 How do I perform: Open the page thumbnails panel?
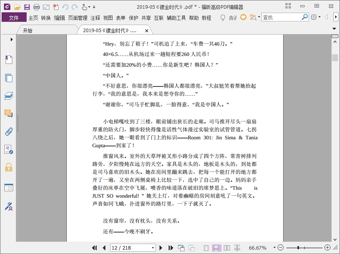(9, 78)
